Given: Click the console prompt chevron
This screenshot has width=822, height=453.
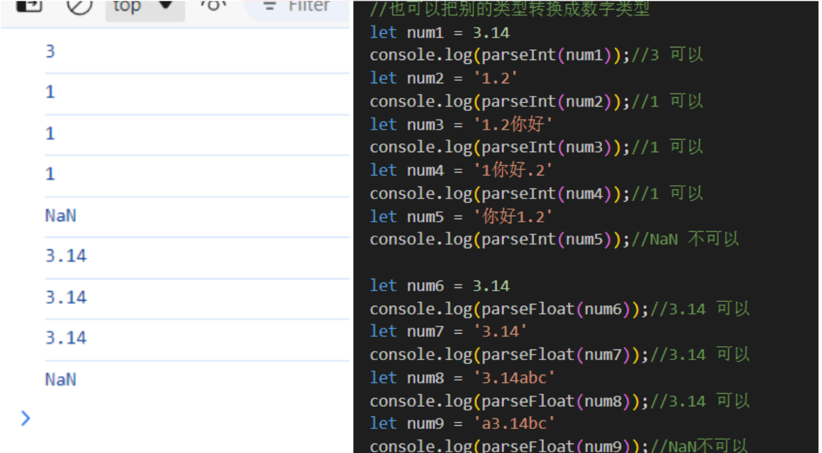Looking at the screenshot, I should [x=25, y=418].
